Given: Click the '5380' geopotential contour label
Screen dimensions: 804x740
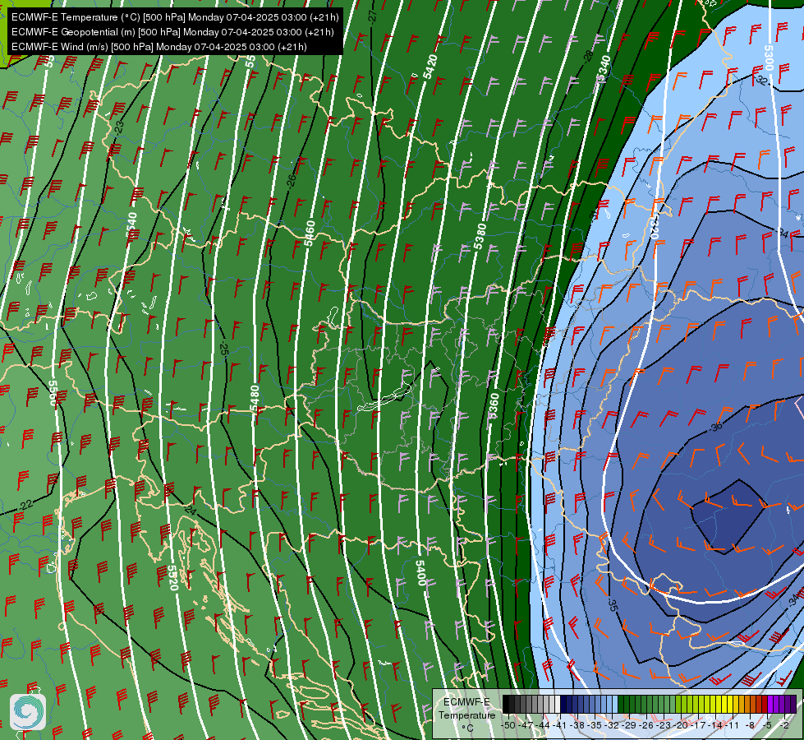Looking at the screenshot, I should (480, 236).
